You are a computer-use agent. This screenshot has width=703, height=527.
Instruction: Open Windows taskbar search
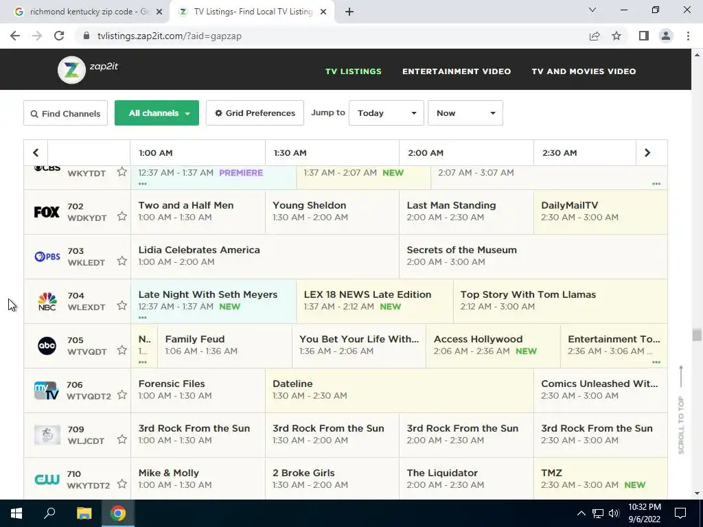[49, 513]
